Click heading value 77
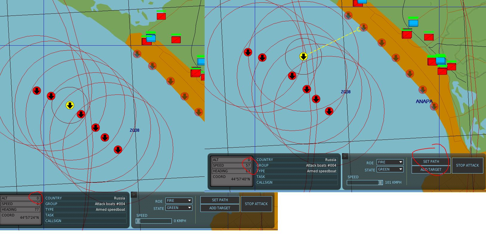This screenshot has width=486, height=234. click(x=37, y=210)
